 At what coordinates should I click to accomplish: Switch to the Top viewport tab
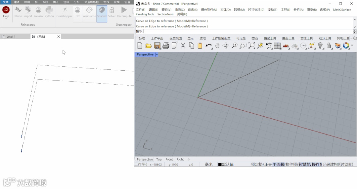coord(159,160)
